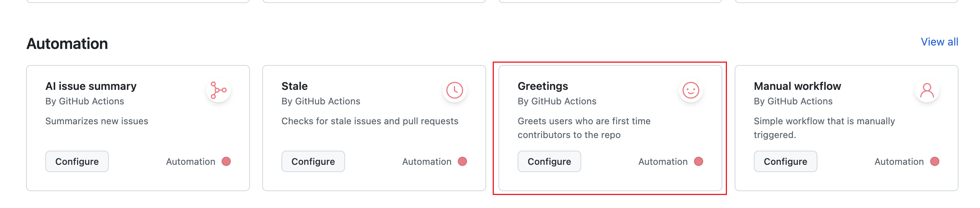The height and width of the screenshot is (208, 980).
Task: Click the Greetings card heading
Action: click(543, 86)
